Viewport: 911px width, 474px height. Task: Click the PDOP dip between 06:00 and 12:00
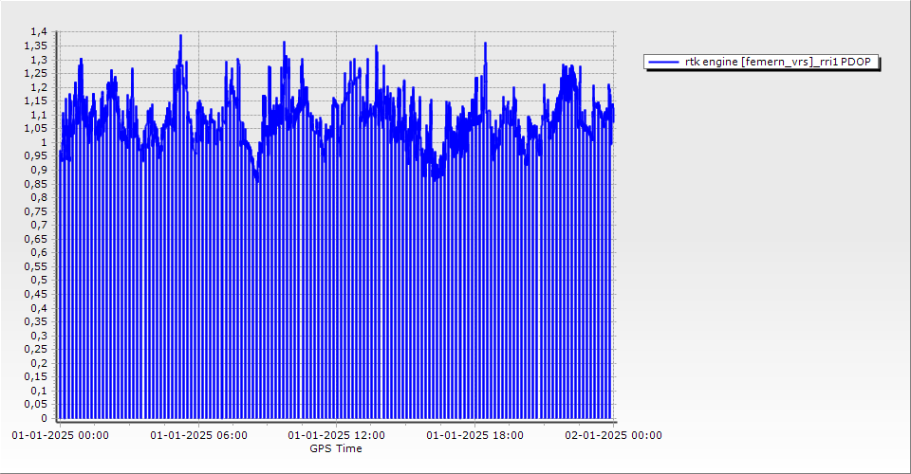[256, 178]
